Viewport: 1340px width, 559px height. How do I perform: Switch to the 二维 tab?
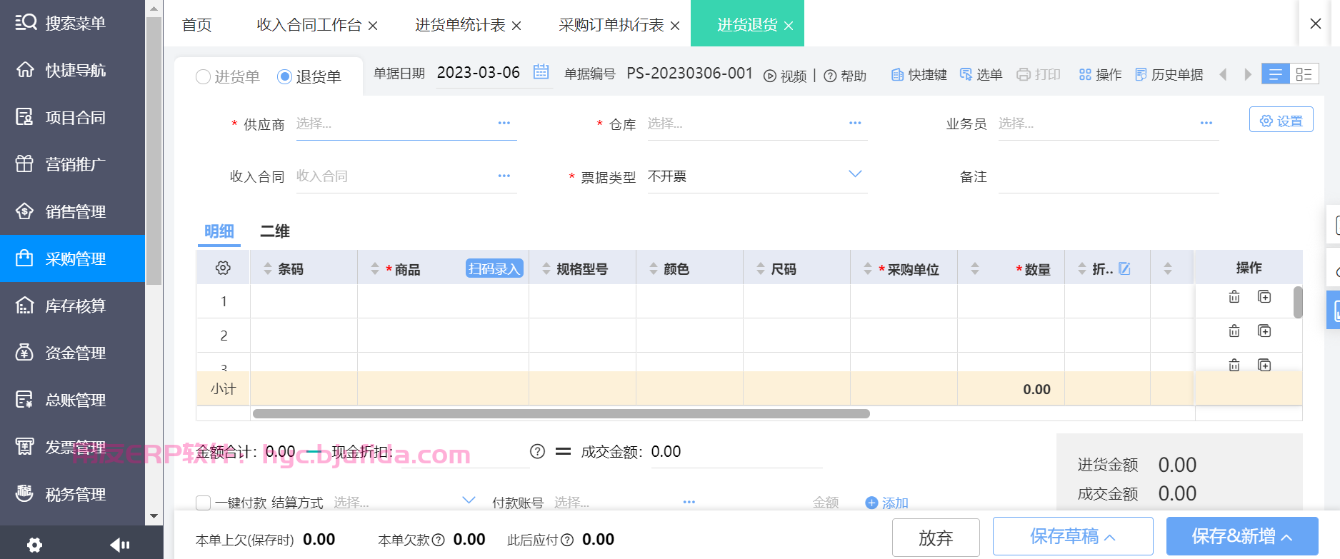tap(275, 231)
